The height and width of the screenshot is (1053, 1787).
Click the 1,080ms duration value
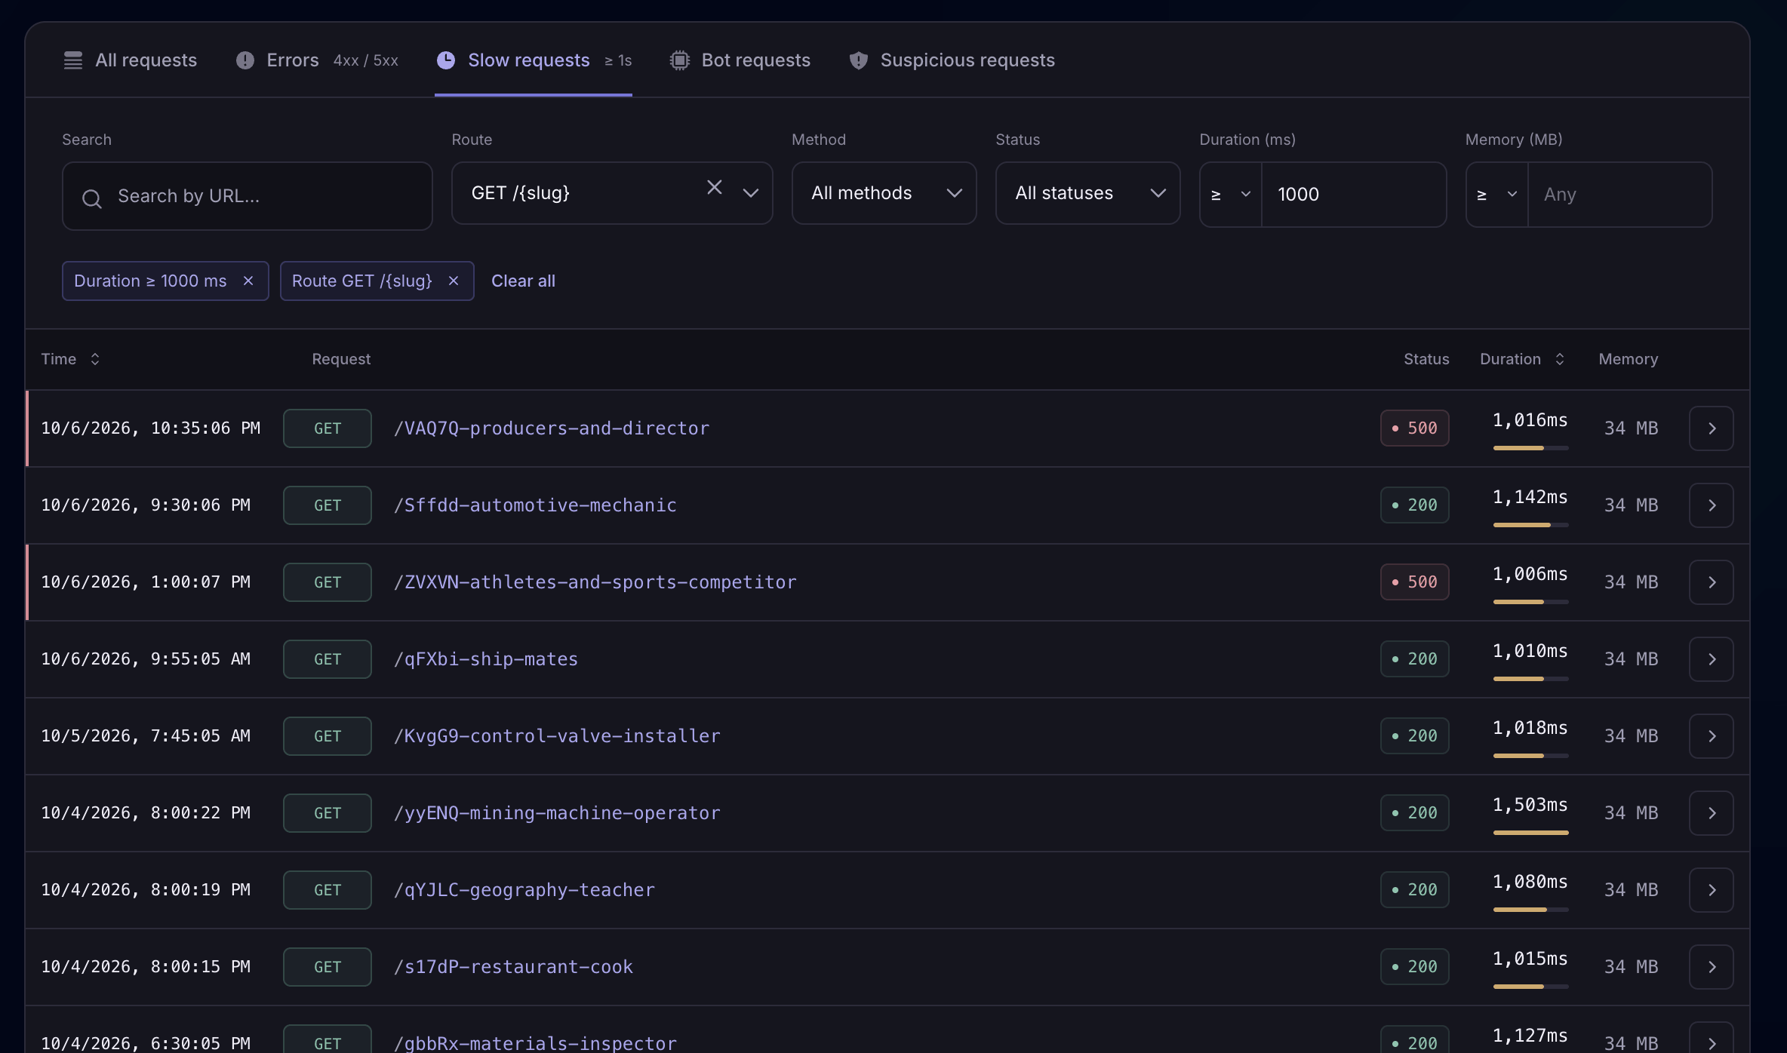pyautogui.click(x=1530, y=882)
